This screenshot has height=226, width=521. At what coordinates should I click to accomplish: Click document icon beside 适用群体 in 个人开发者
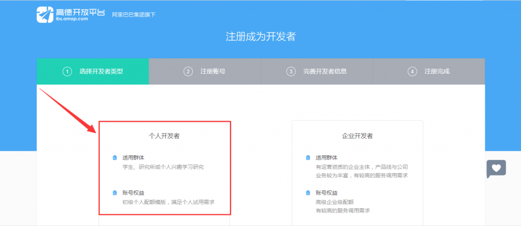(114, 158)
